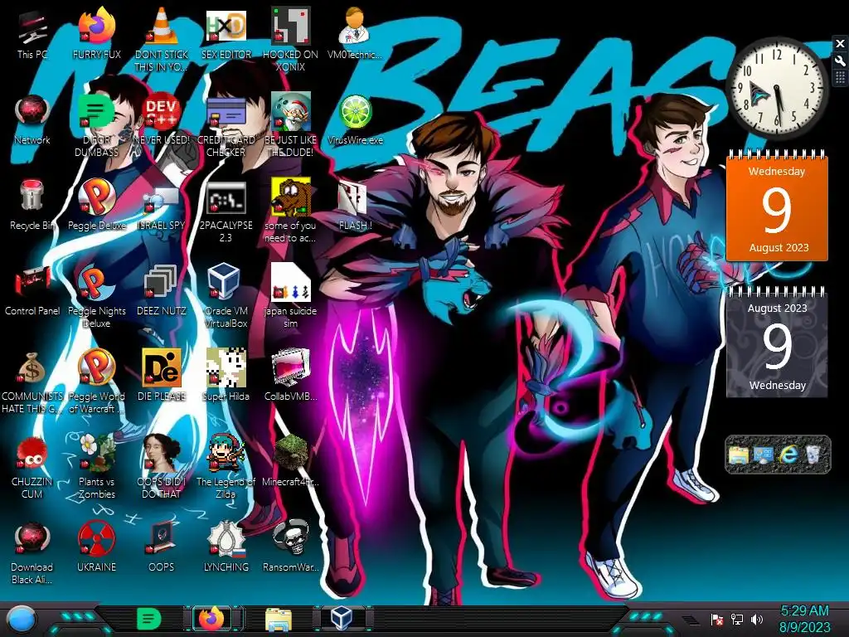
Task: Open the folder icon in launcher gadget
Action: (x=738, y=455)
